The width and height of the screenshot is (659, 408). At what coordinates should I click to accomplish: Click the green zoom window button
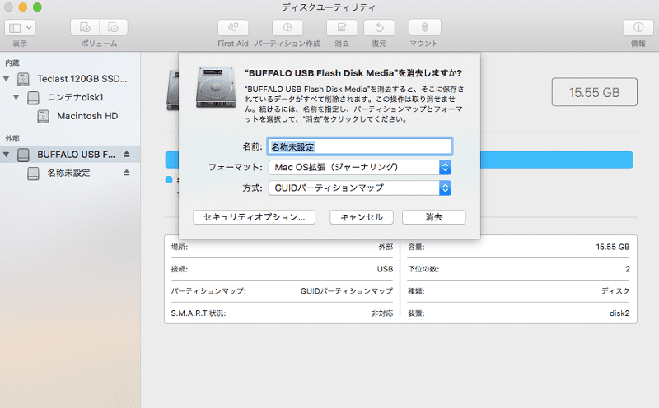coord(37,7)
